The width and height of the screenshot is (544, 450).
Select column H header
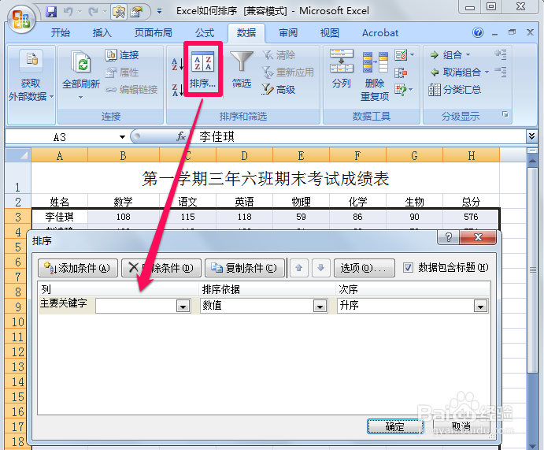click(x=471, y=155)
